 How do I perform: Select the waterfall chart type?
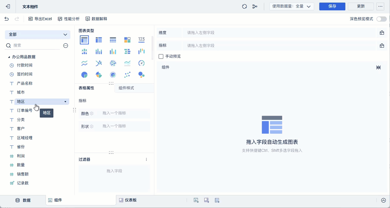(141, 52)
